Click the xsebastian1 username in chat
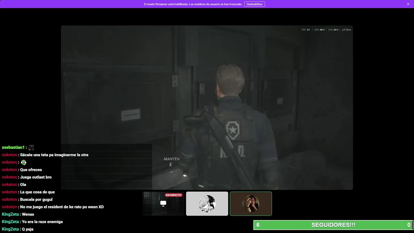The image size is (414, 233). [x=13, y=148]
